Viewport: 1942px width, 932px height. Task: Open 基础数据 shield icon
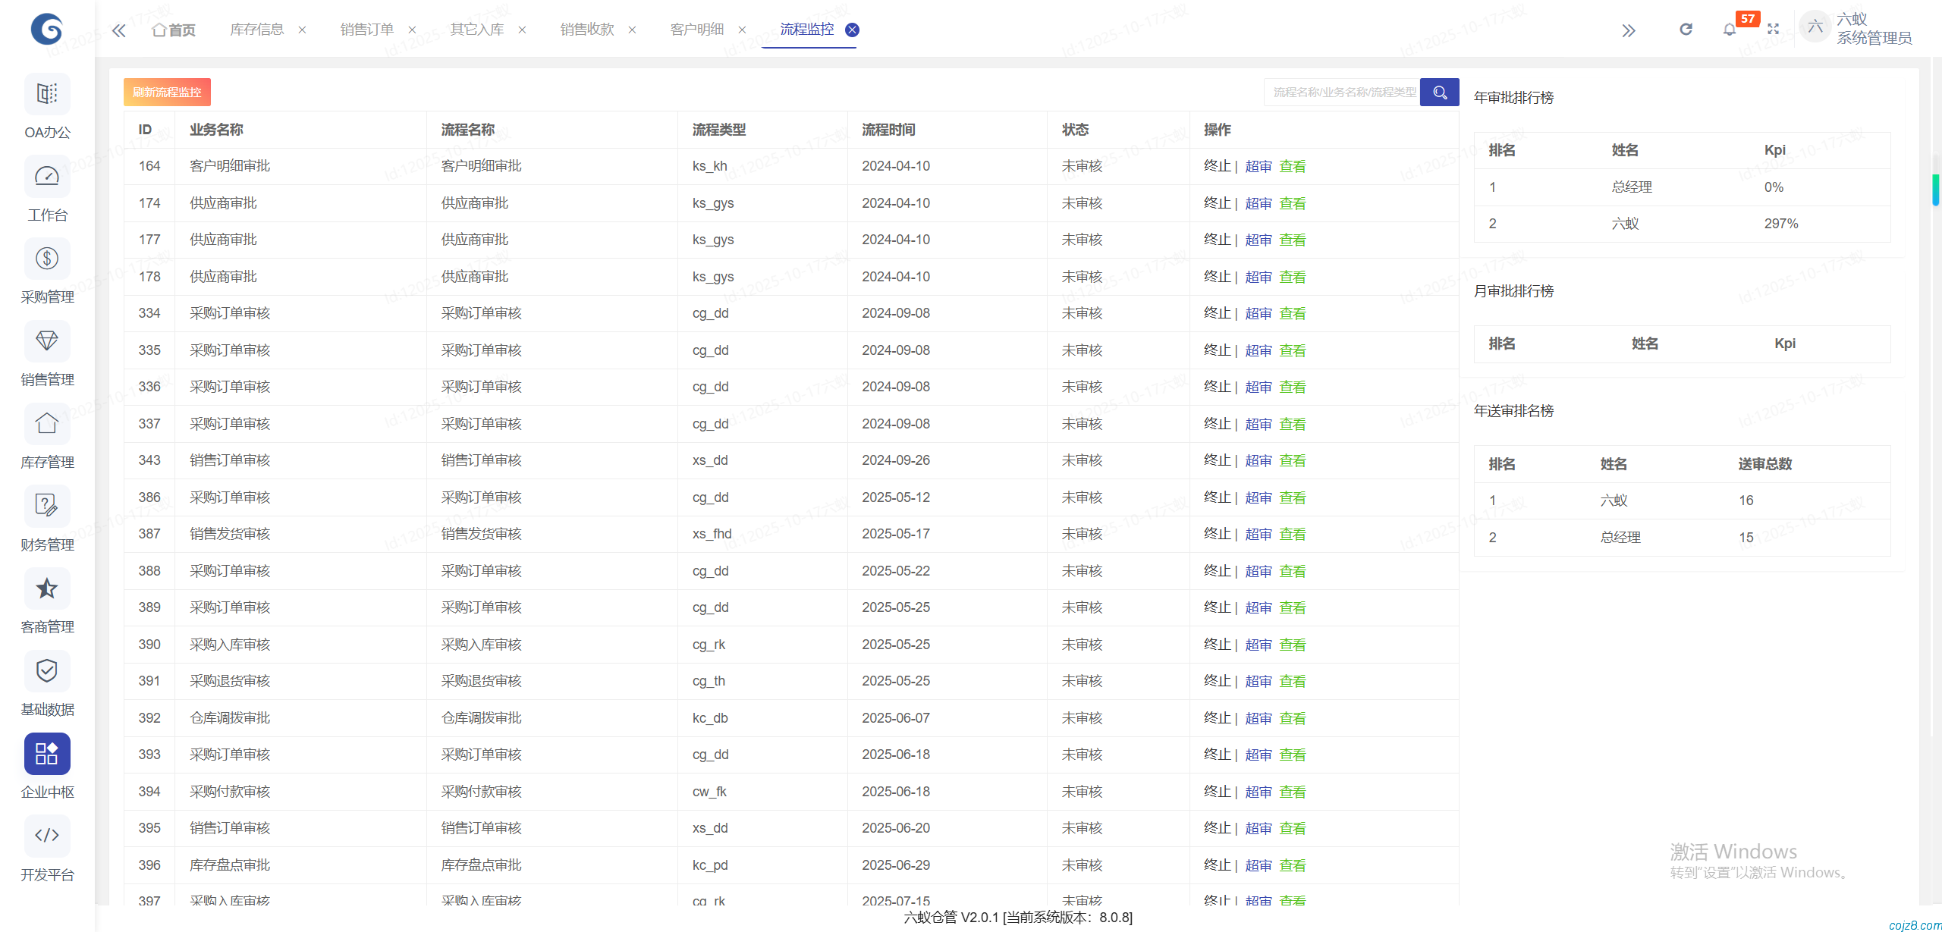coord(47,671)
